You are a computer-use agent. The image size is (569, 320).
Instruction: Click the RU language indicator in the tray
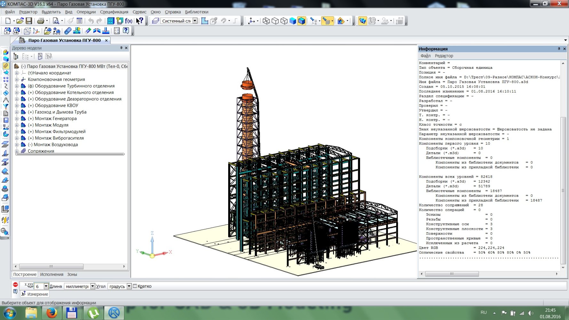click(x=483, y=312)
